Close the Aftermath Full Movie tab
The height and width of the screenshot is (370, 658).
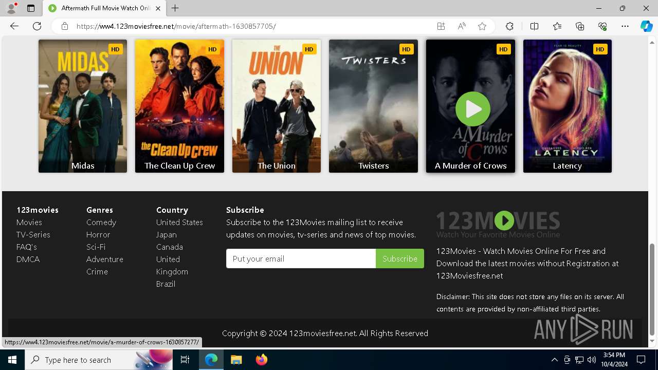(158, 8)
